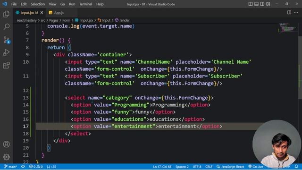302x170 pixels.
Task: Open the Manage gear icon
Action: pos(6,157)
